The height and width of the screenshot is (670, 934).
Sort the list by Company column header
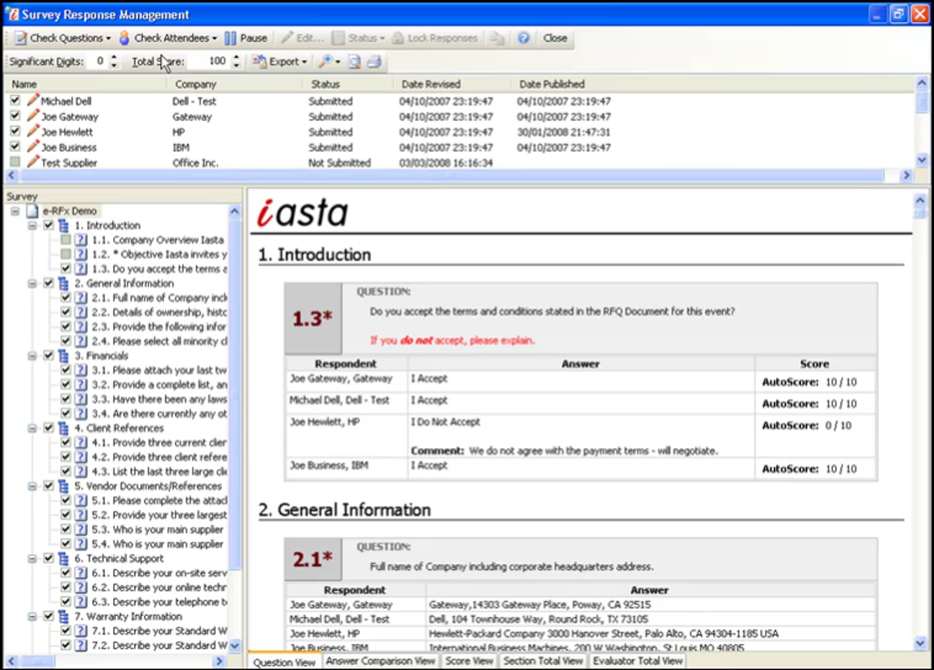tap(196, 84)
